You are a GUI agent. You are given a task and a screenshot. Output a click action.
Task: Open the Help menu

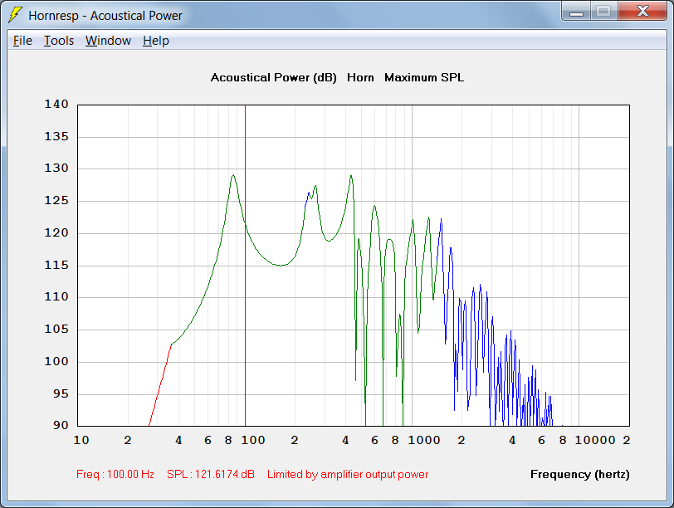tap(156, 41)
